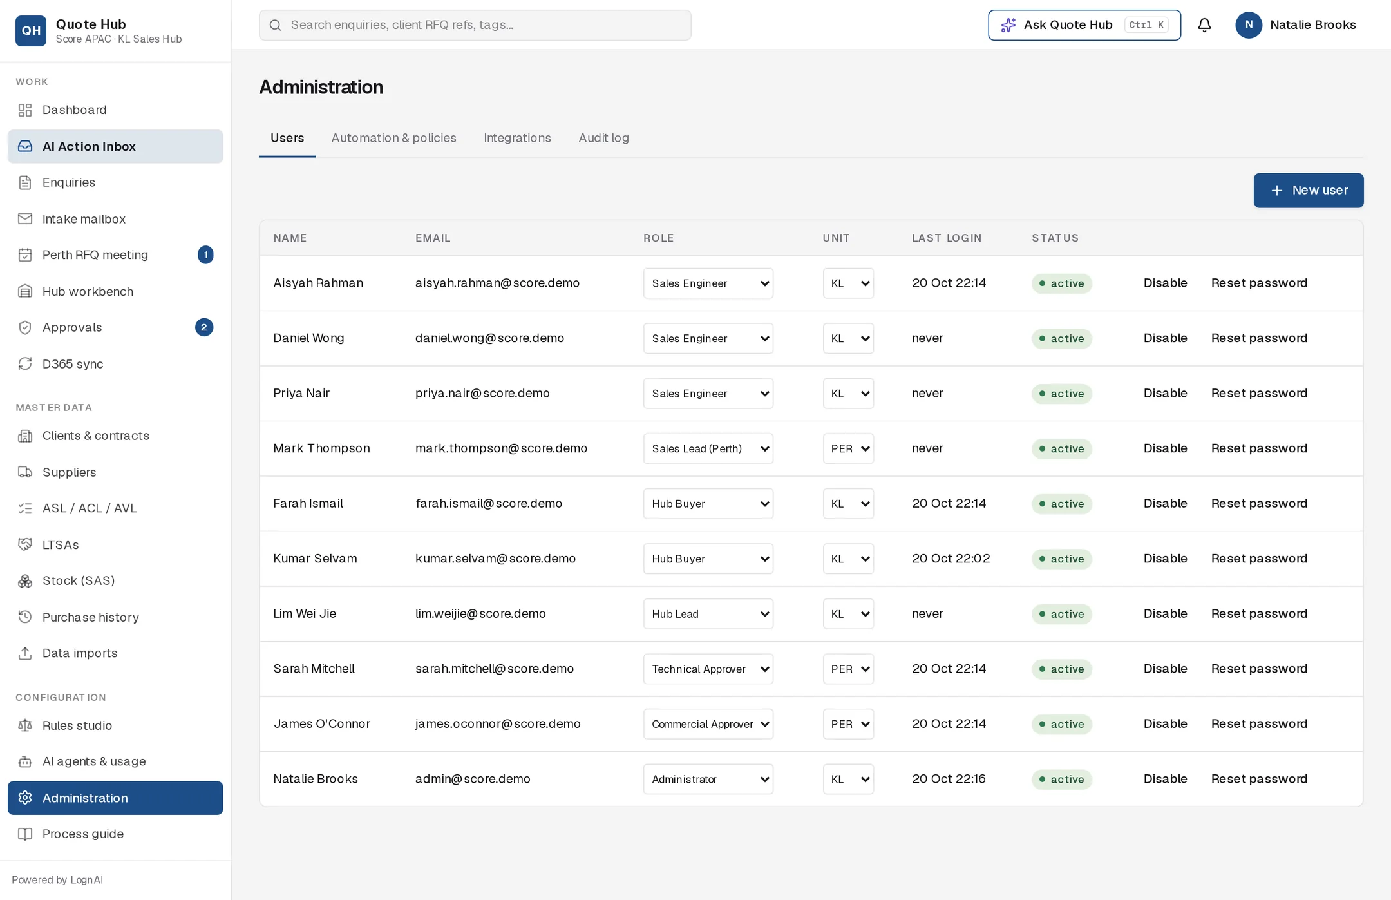This screenshot has height=900, width=1391.
Task: Open the role dropdown for Aisyah Rahman
Action: point(708,283)
